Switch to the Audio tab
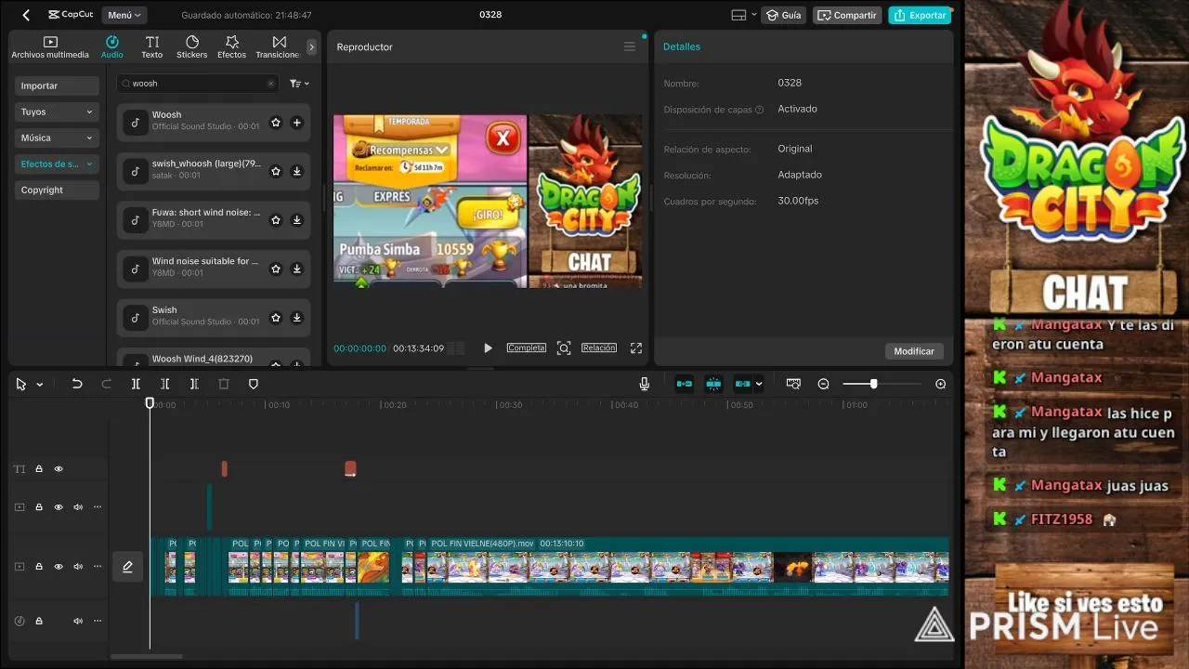This screenshot has height=669, width=1189. 111,47
